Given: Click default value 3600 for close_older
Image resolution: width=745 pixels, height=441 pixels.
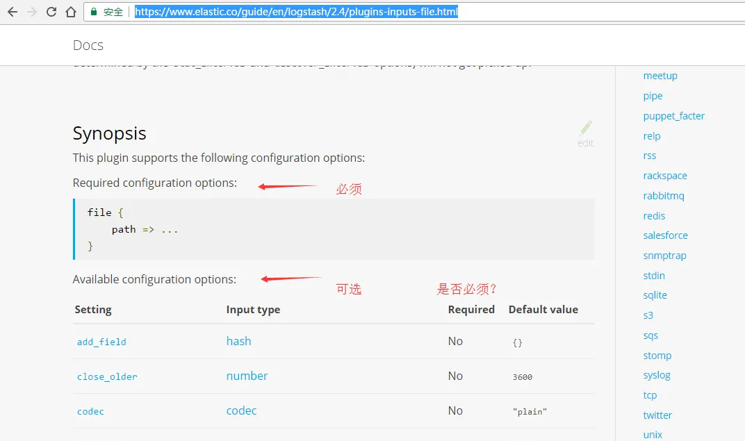Looking at the screenshot, I should pyautogui.click(x=523, y=377).
